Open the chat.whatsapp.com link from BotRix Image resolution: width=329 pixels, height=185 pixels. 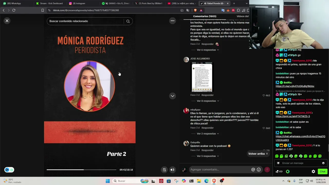click(300, 138)
